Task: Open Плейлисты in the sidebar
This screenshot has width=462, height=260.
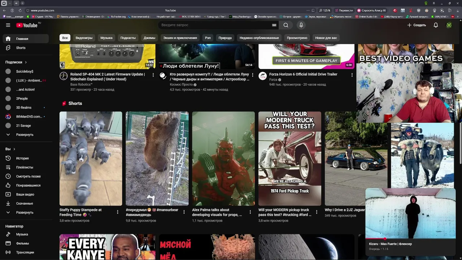Action: [x=26, y=167]
